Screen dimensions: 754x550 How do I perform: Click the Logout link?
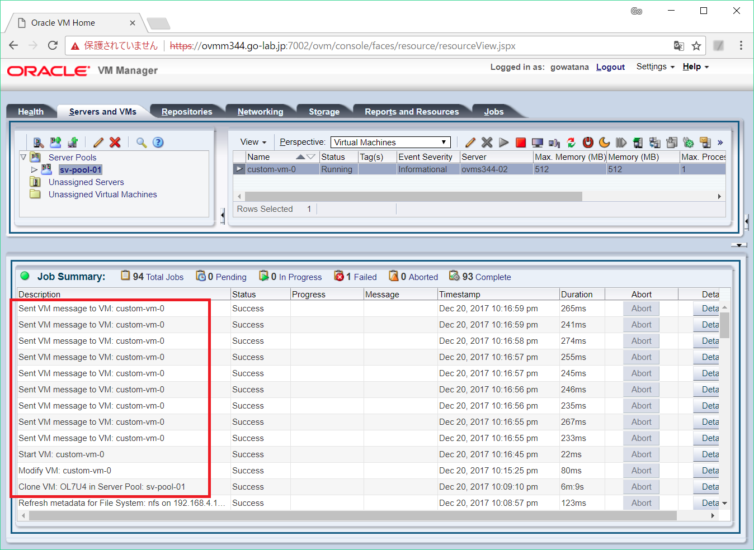click(610, 67)
